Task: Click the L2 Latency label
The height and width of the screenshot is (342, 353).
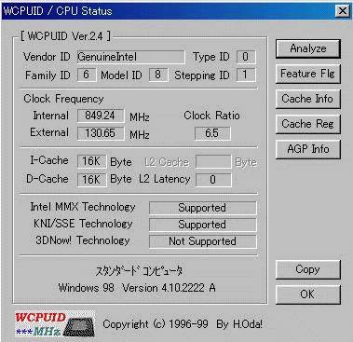Action: point(164,179)
